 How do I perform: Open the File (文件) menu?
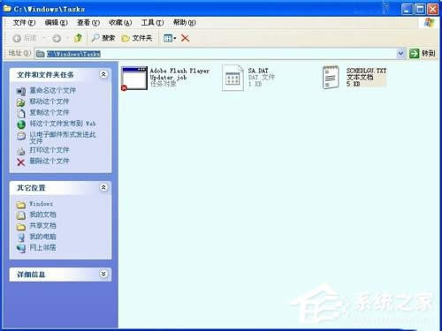(x=24, y=23)
